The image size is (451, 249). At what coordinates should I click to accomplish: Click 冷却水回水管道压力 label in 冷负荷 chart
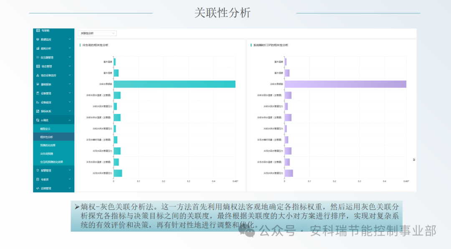(x=102, y=106)
